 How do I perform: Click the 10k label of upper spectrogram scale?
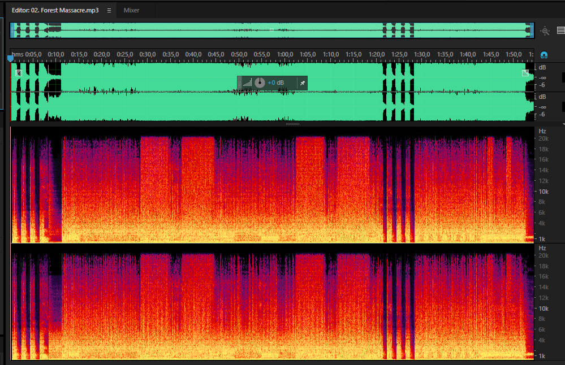(544, 192)
